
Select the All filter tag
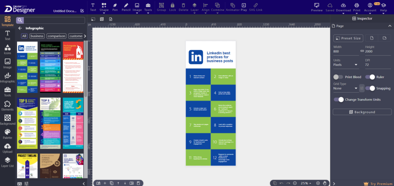[x=24, y=36]
